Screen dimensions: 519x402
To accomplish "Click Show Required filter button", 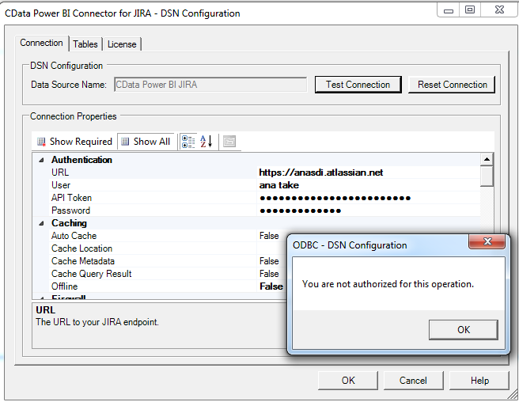I will click(75, 142).
